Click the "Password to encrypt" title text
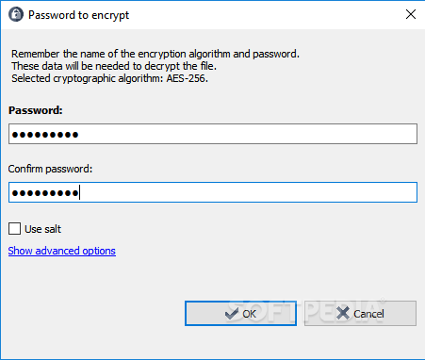The image size is (425, 360). coord(79,15)
